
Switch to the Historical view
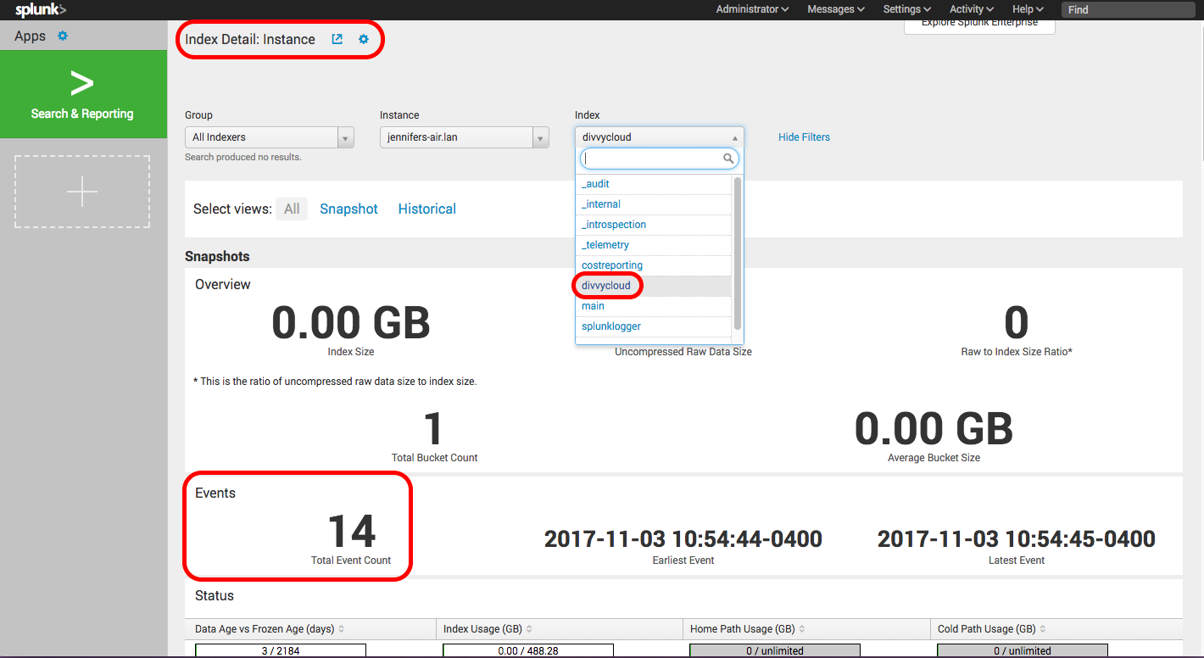point(427,209)
